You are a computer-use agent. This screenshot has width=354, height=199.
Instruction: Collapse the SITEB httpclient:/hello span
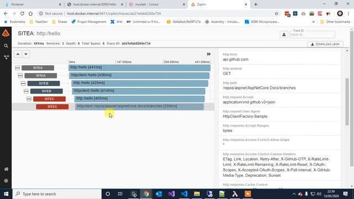tap(26, 91)
